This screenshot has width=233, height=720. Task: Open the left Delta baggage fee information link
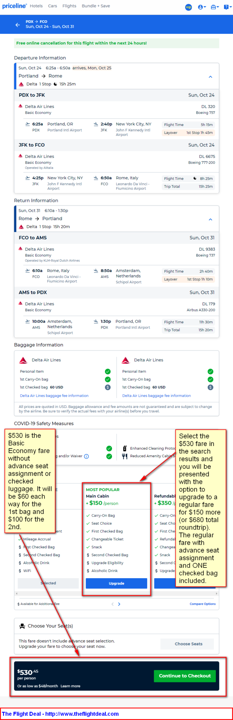pos(54,396)
